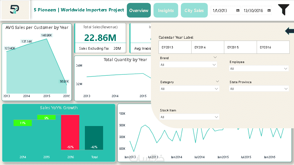Click the small chevron above Category slicer
Image resolution: width=294 pixels, height=165 pixels.
point(218,82)
